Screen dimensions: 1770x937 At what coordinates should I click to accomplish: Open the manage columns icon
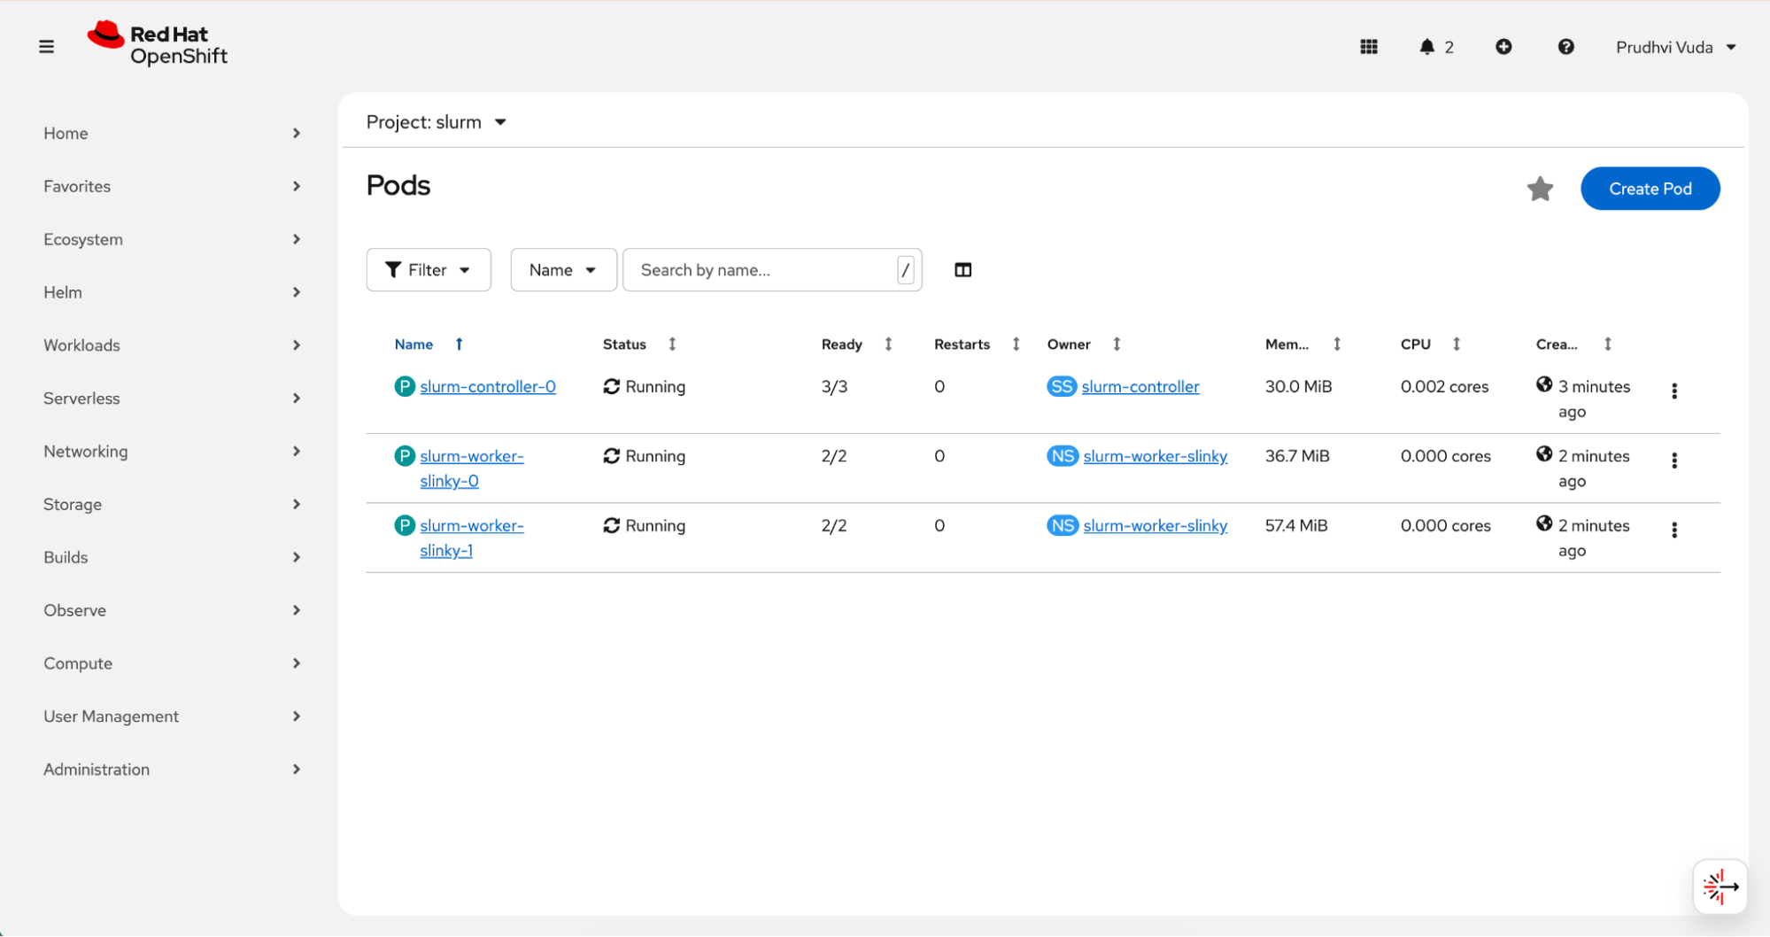click(x=962, y=270)
